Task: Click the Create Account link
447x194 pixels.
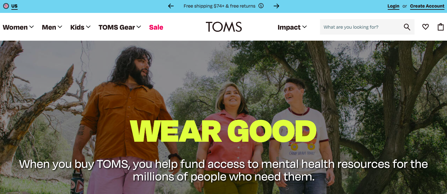Action: pos(427,6)
